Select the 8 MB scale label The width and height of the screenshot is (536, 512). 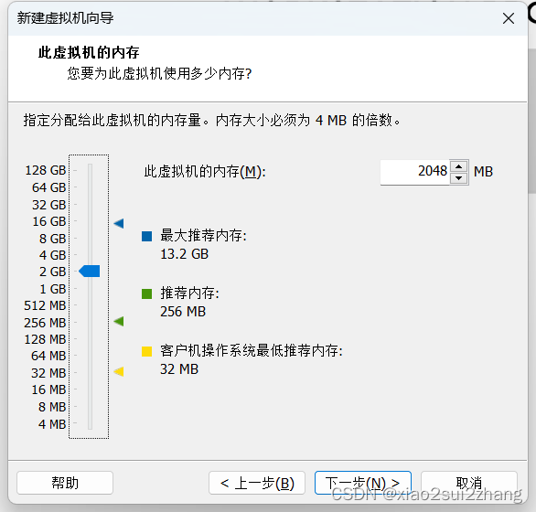51,407
